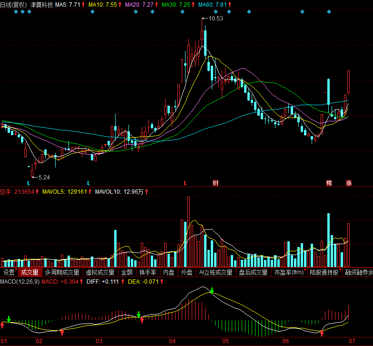Select the 金额 amount tab
Viewport: 373px width, 346px height.
click(x=127, y=273)
